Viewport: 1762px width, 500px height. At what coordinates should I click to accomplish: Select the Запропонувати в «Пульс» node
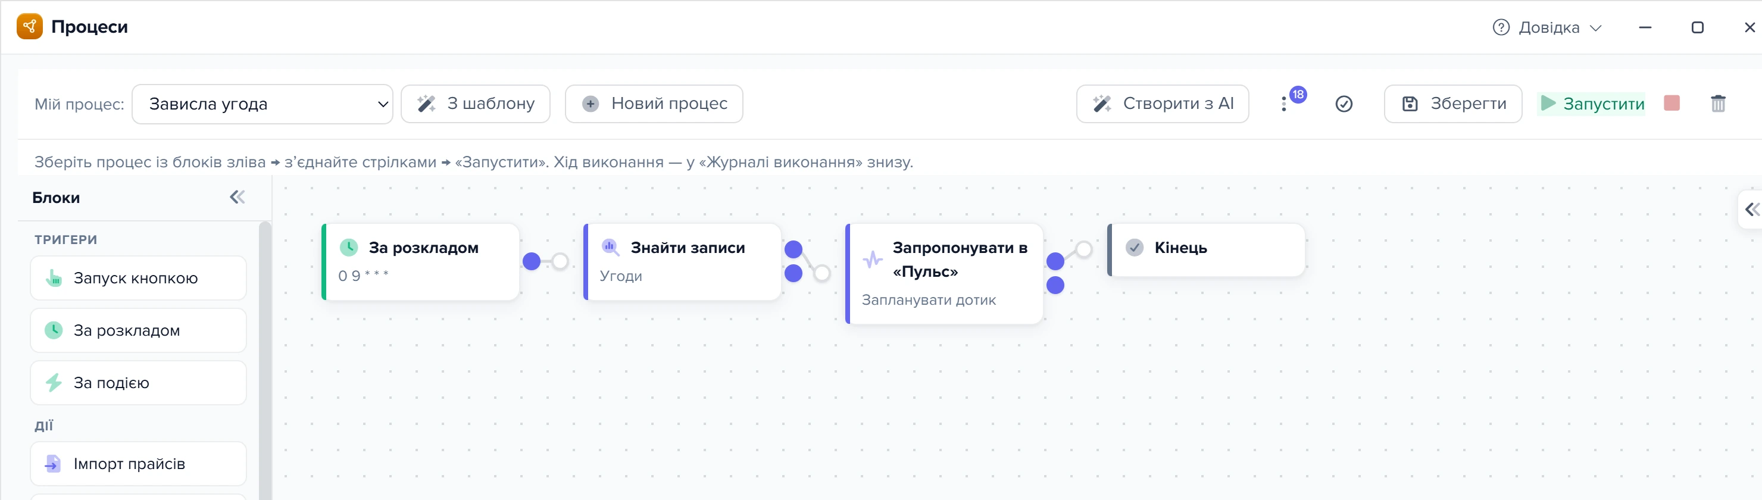(945, 274)
